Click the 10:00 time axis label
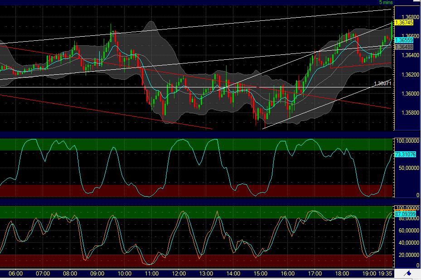 pyautogui.click(x=125, y=274)
